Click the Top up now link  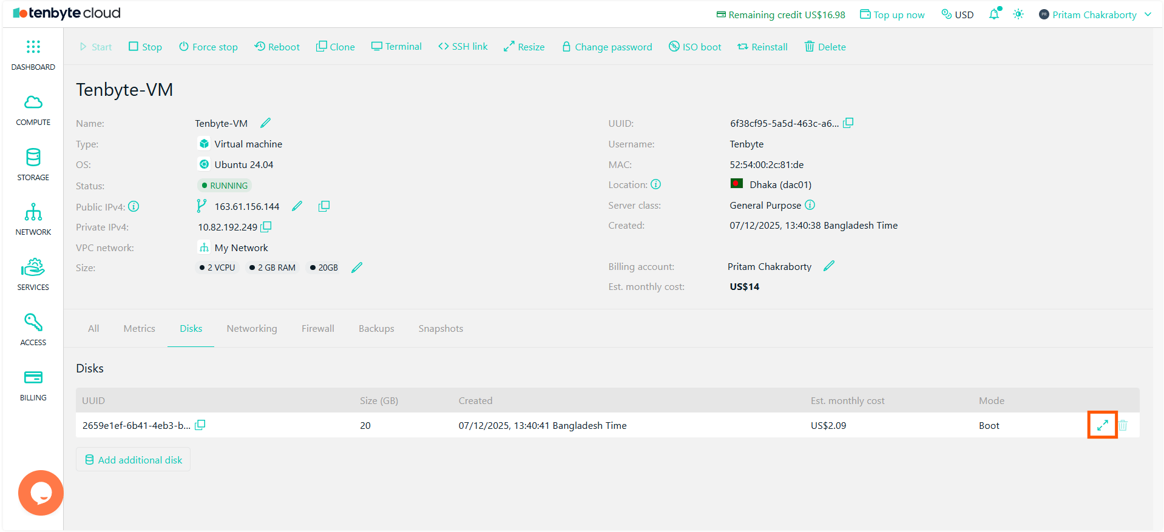892,15
